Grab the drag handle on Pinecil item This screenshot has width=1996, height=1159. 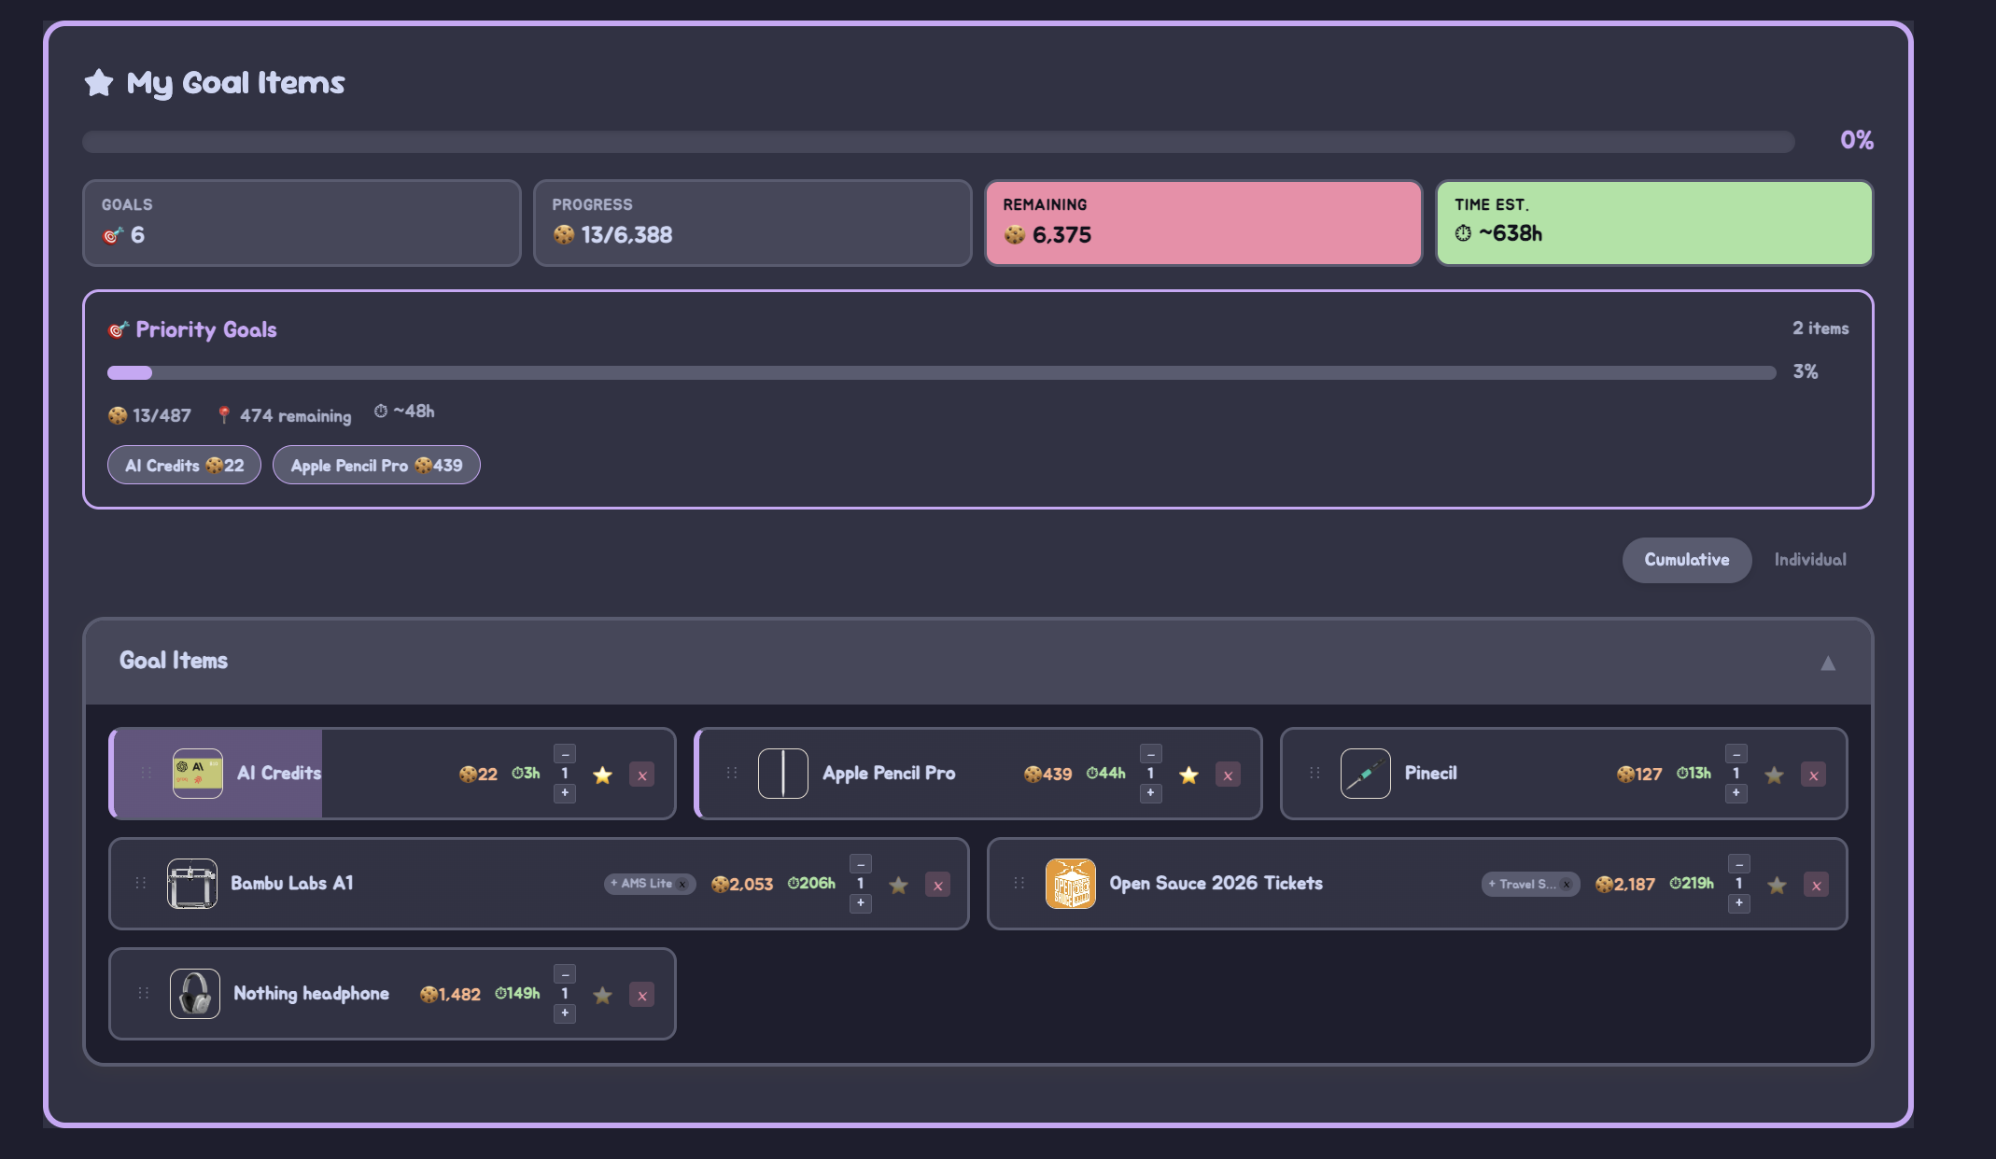[x=1314, y=774]
